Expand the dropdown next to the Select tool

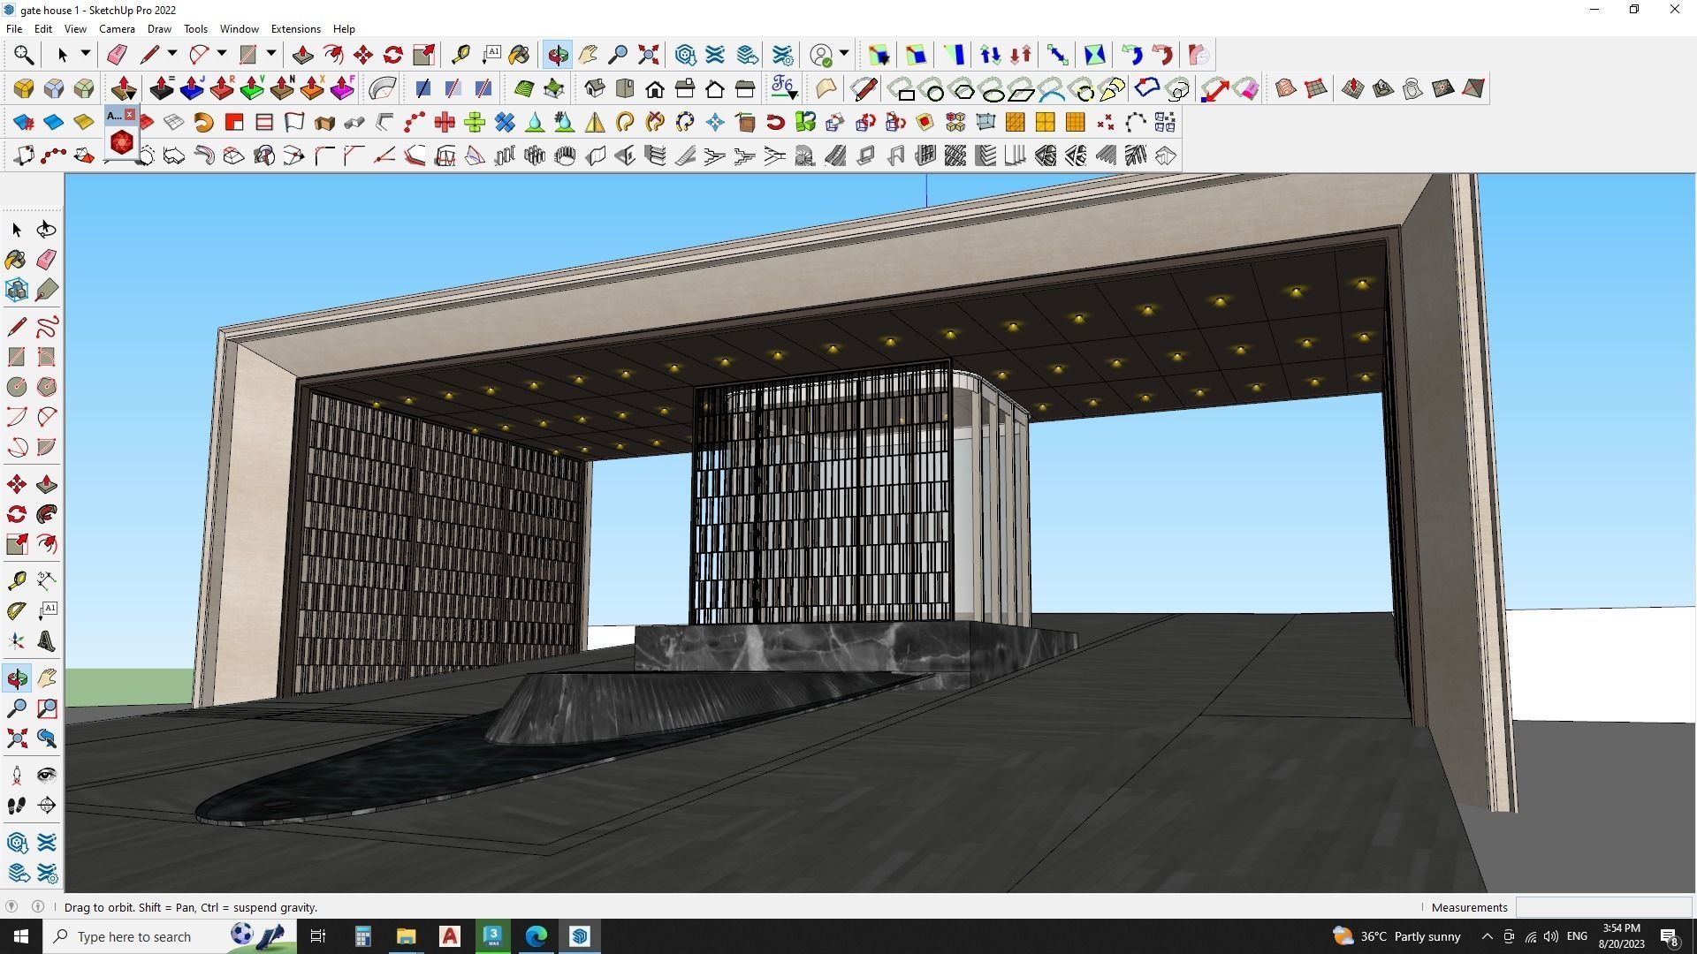[83, 54]
